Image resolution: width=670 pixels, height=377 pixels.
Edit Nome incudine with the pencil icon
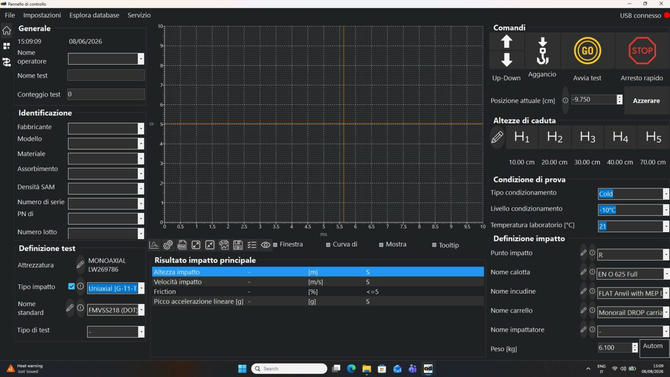583,291
